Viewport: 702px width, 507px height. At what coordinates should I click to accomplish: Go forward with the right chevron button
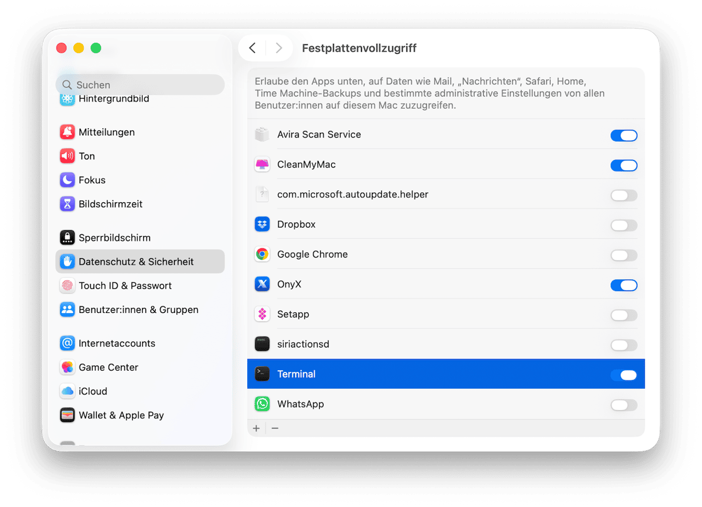pos(279,48)
